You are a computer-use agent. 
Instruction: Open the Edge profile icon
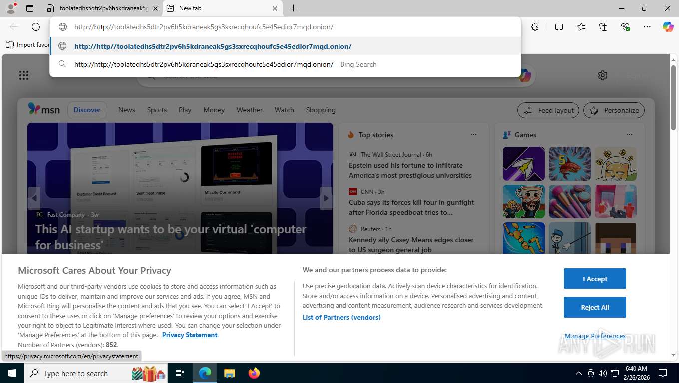click(x=11, y=8)
